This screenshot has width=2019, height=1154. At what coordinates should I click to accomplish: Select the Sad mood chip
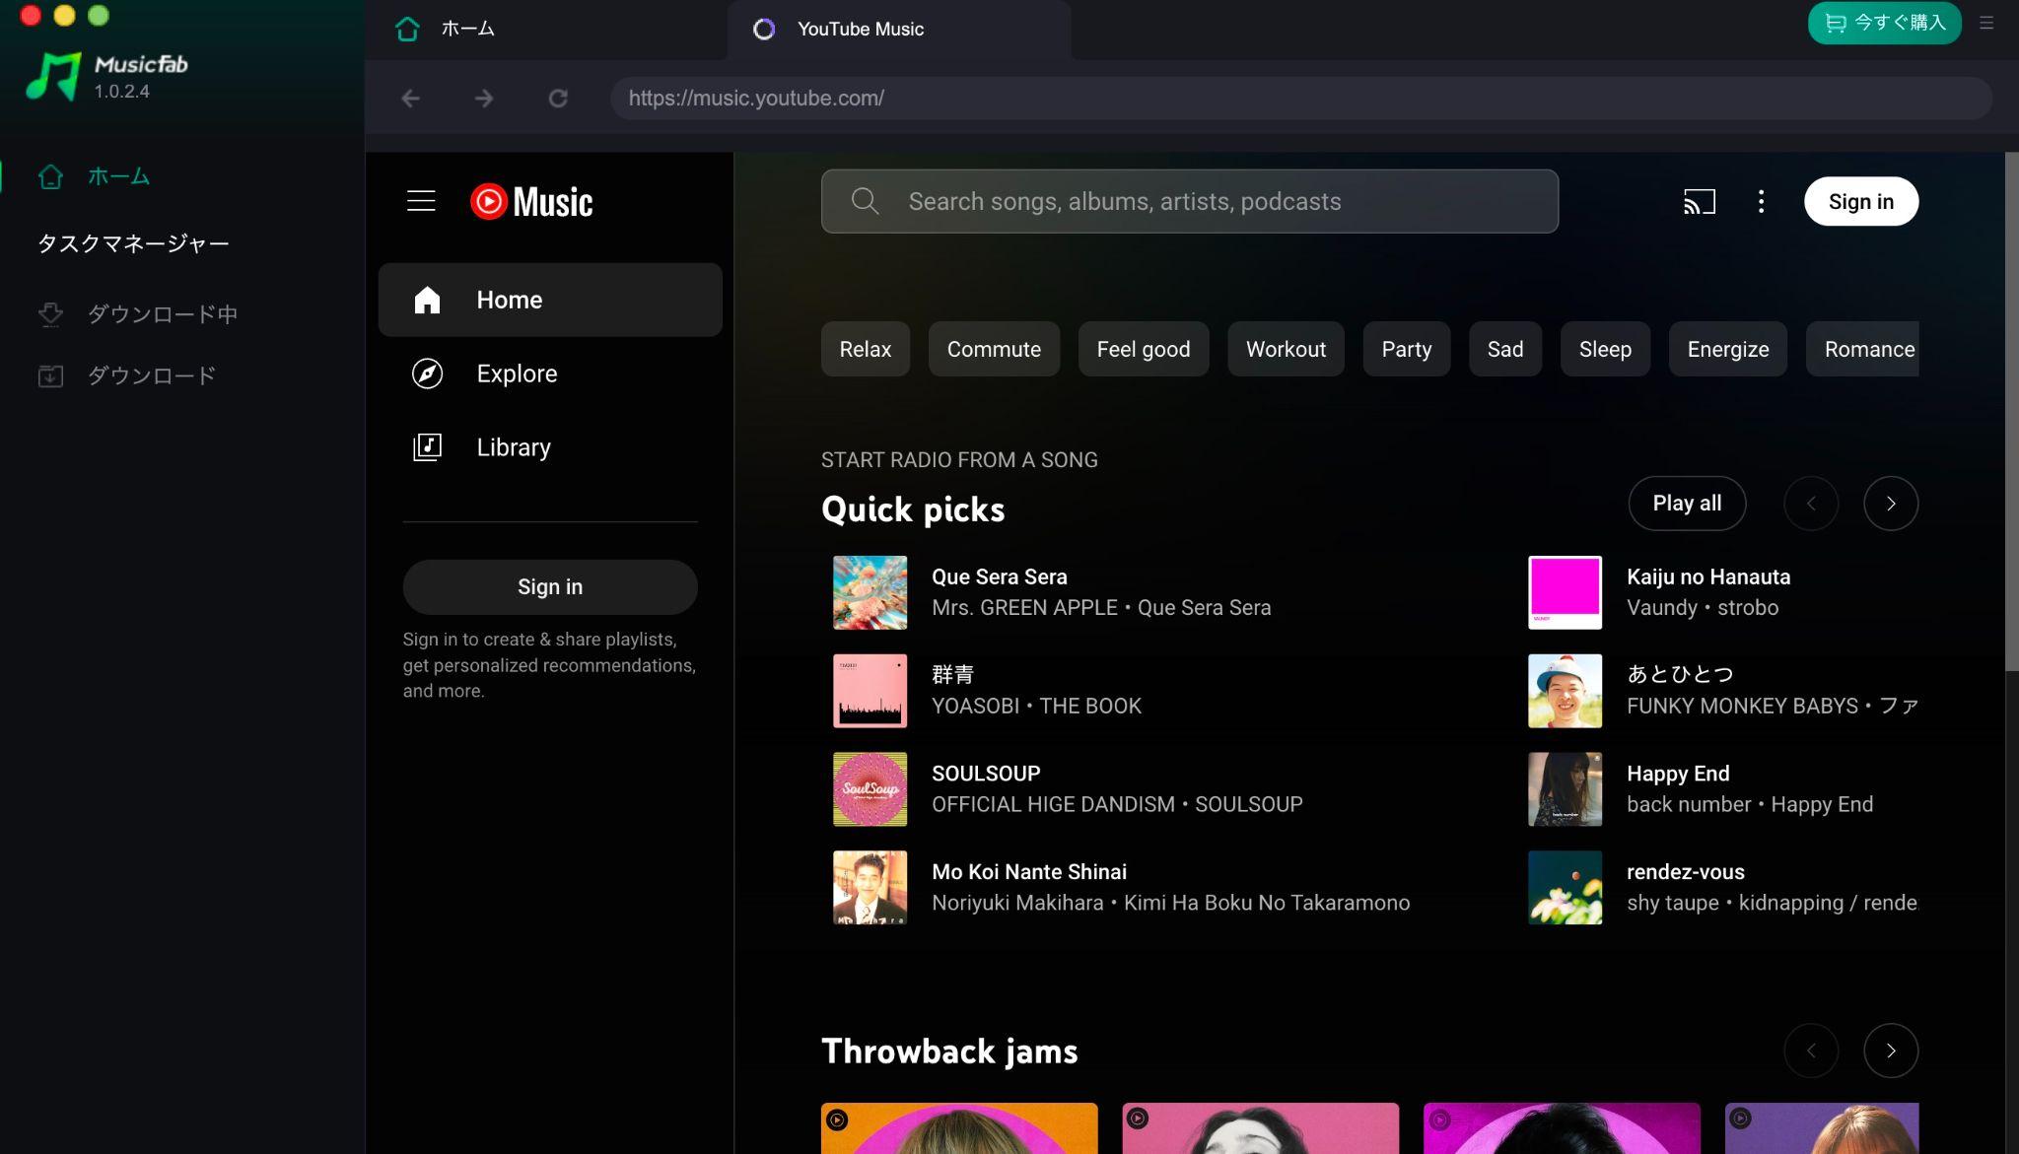coord(1505,349)
